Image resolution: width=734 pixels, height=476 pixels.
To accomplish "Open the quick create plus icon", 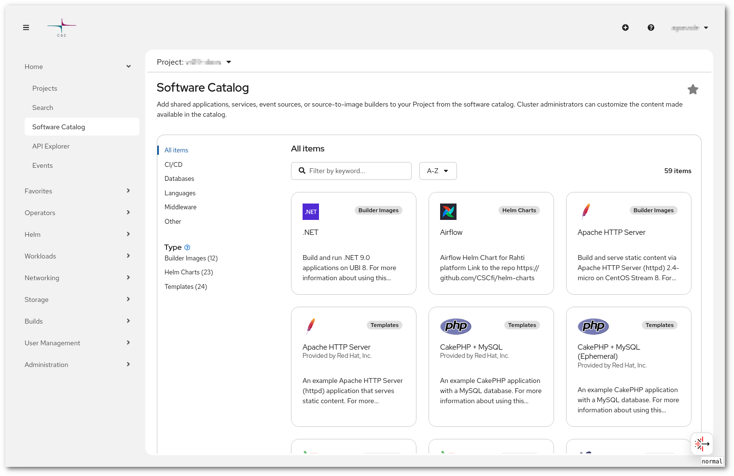I will [x=625, y=27].
